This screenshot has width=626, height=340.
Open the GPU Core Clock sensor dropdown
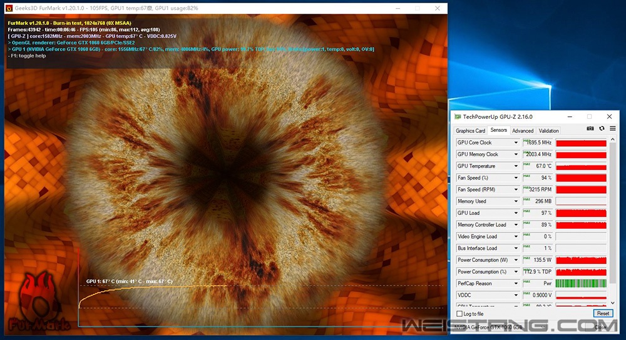516,142
